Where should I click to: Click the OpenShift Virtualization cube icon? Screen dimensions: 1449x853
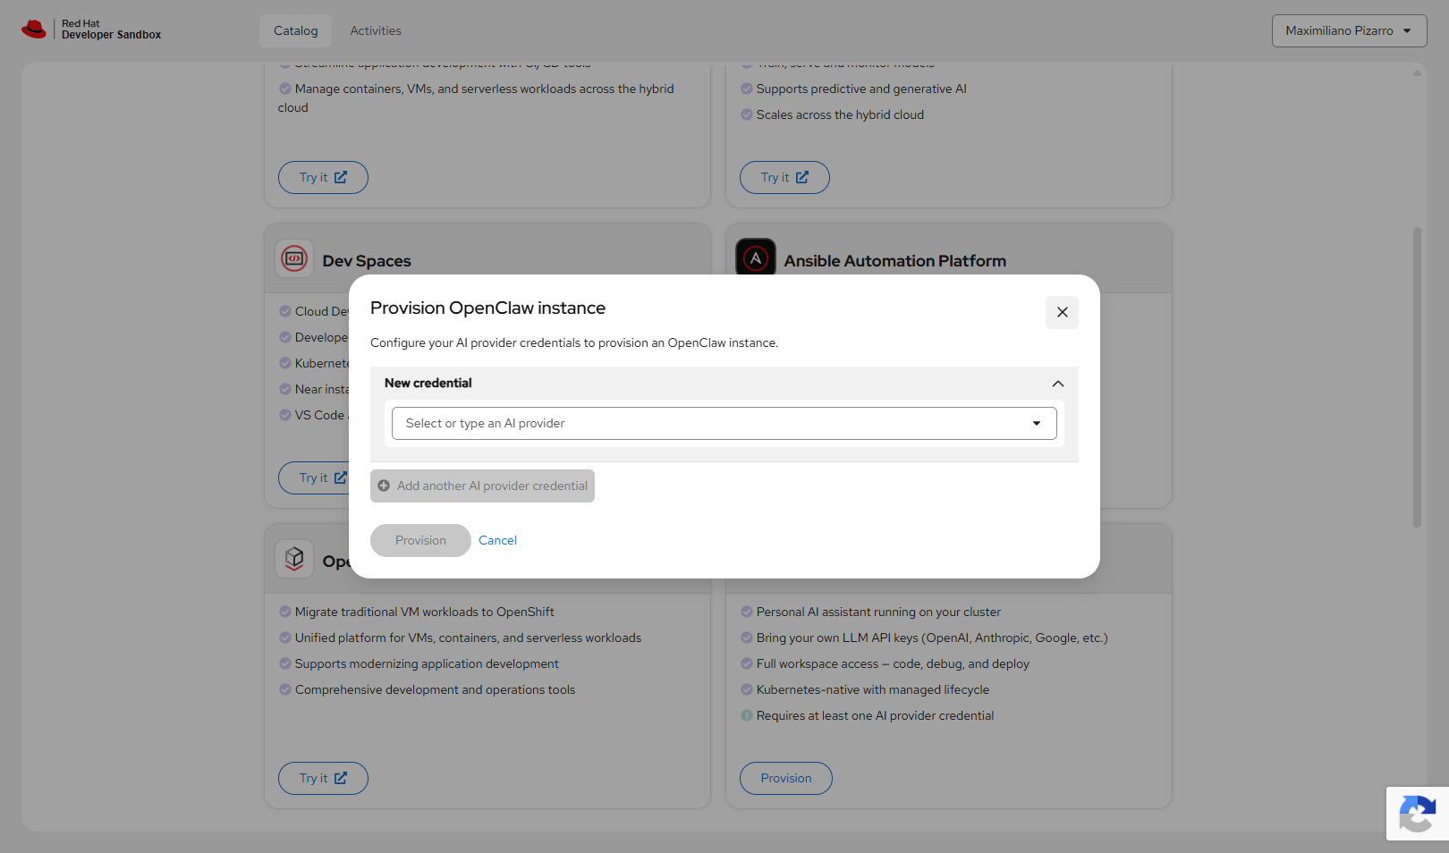(294, 560)
